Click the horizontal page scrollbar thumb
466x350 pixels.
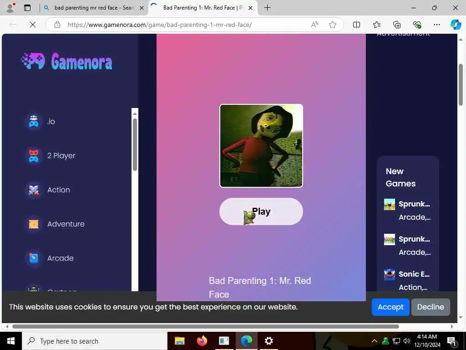(206, 326)
